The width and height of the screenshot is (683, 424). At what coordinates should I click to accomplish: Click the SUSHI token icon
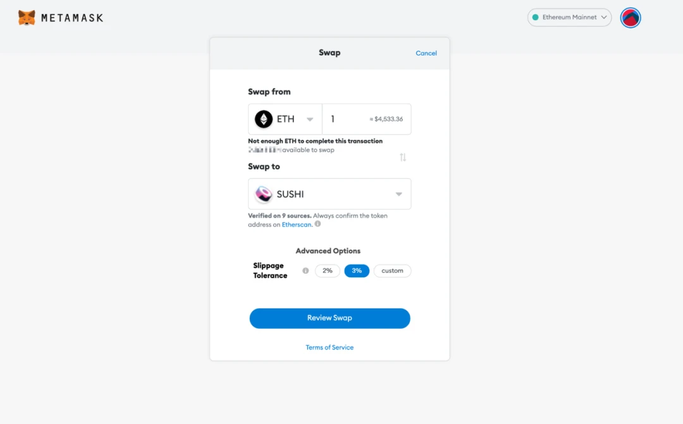pos(264,194)
